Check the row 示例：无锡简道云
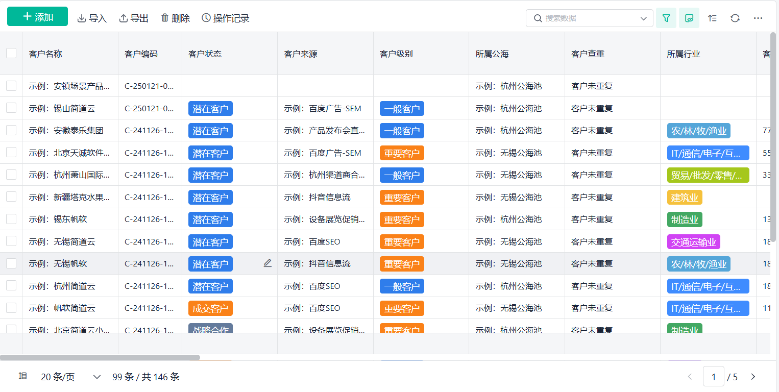This screenshot has width=779, height=392. click(x=11, y=241)
